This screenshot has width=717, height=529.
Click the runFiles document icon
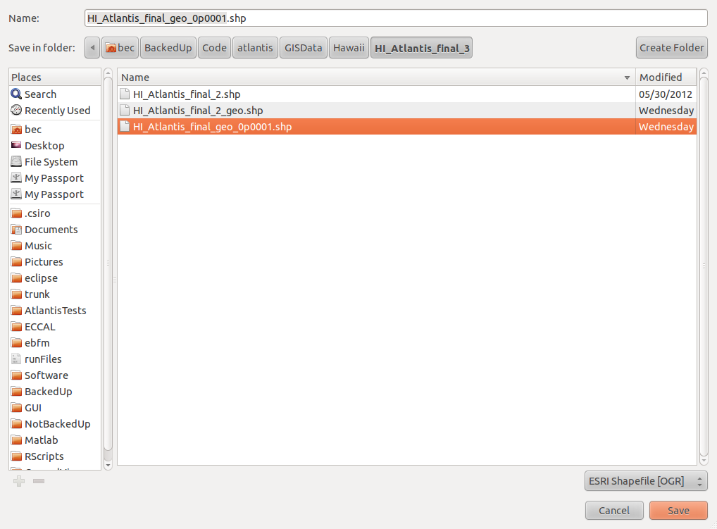click(x=16, y=359)
